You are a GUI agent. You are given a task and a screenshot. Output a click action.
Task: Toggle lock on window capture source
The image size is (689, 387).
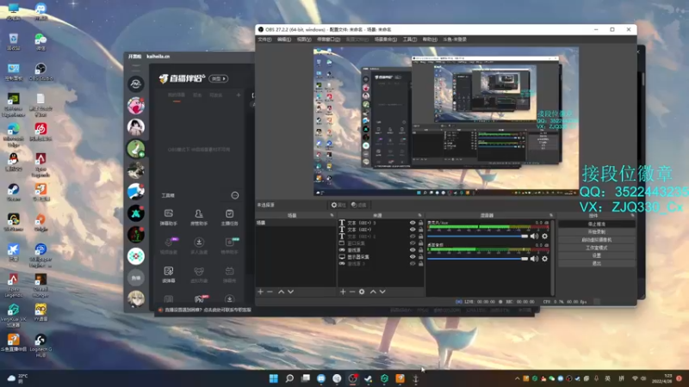(420, 243)
